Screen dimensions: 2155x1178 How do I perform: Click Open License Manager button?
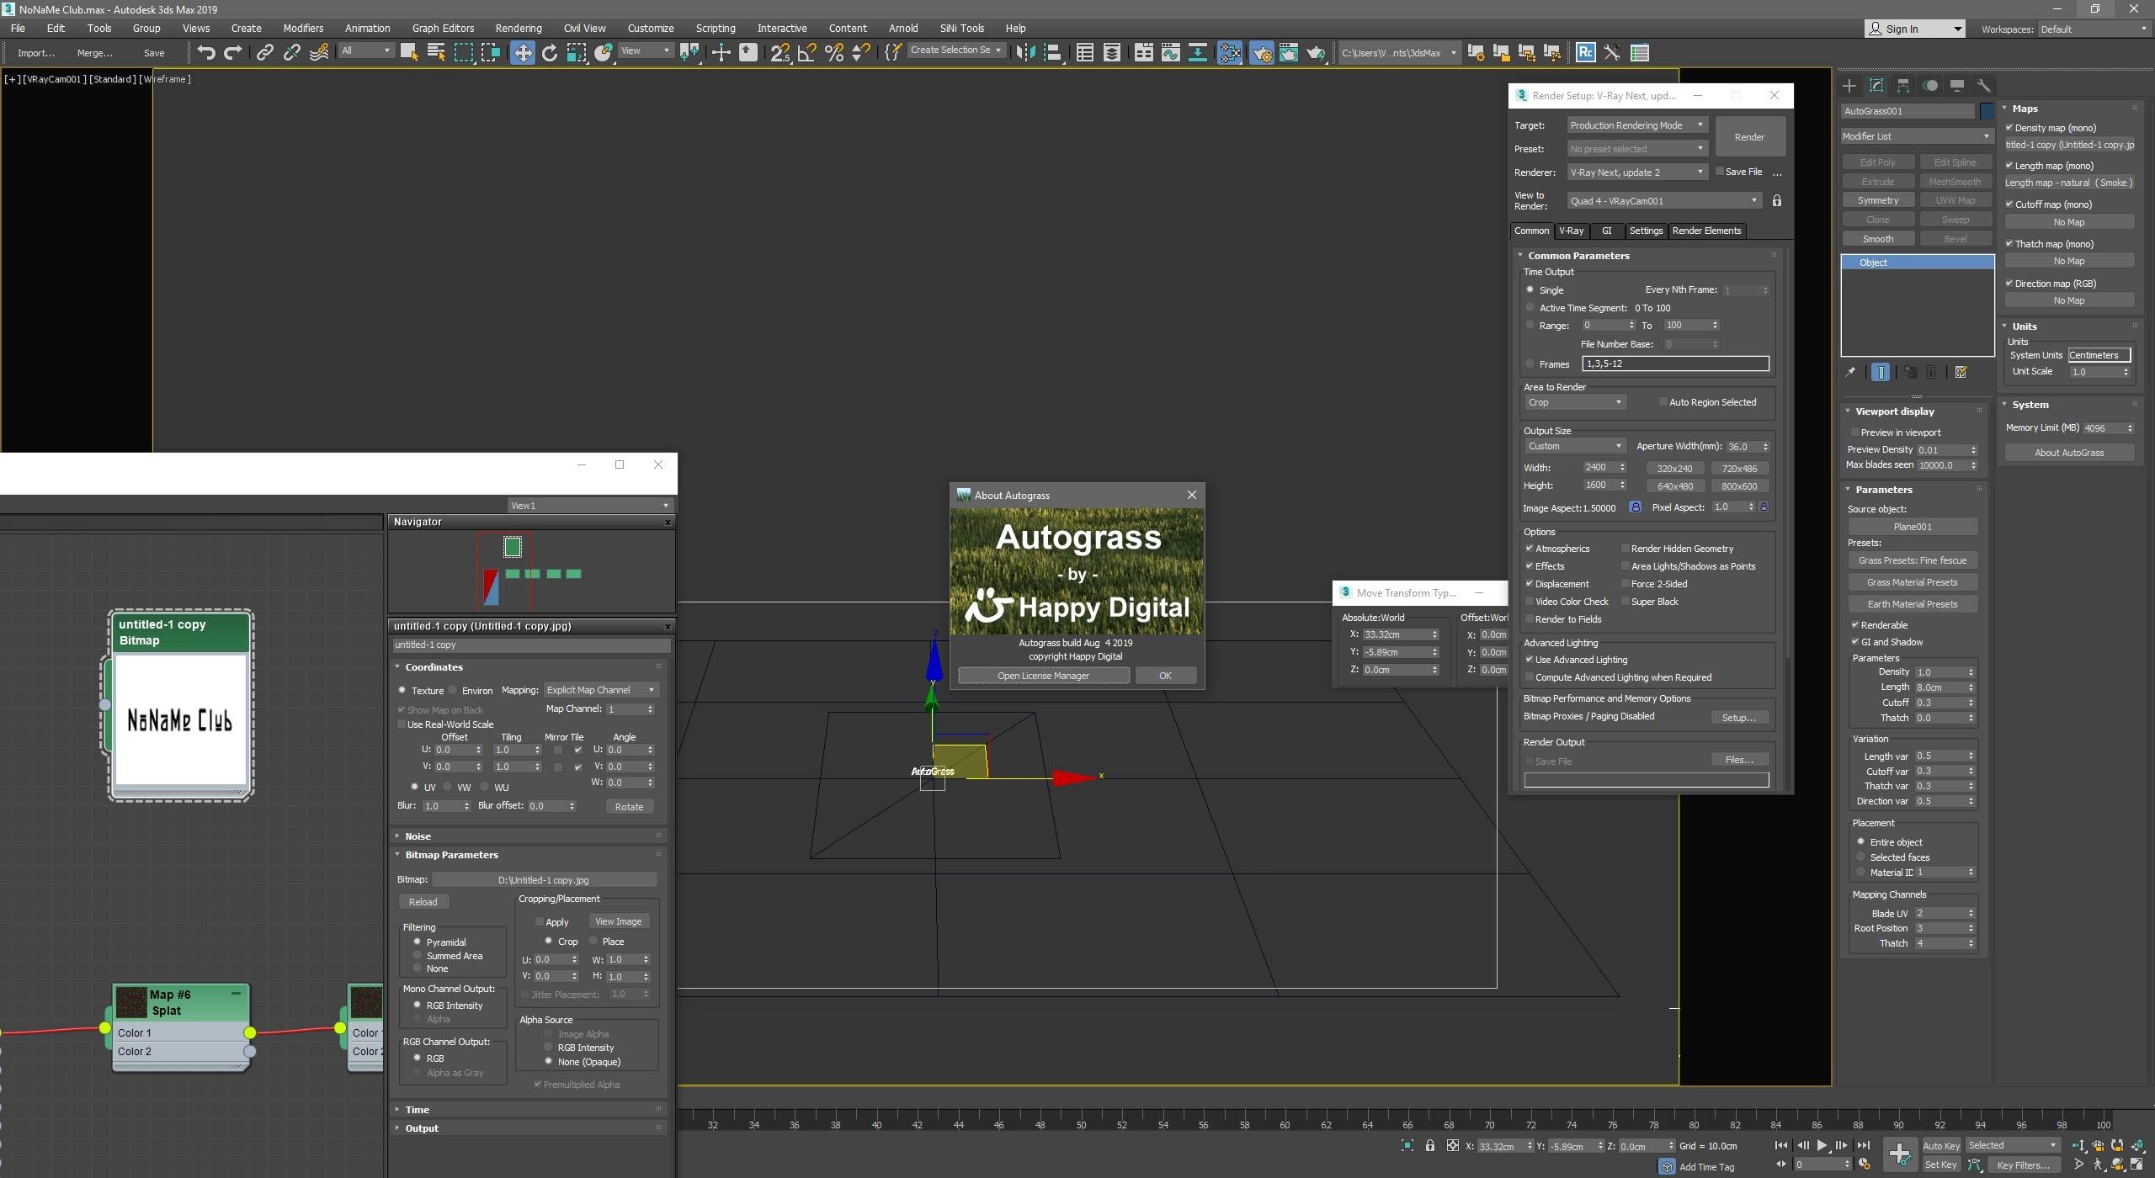point(1043,676)
